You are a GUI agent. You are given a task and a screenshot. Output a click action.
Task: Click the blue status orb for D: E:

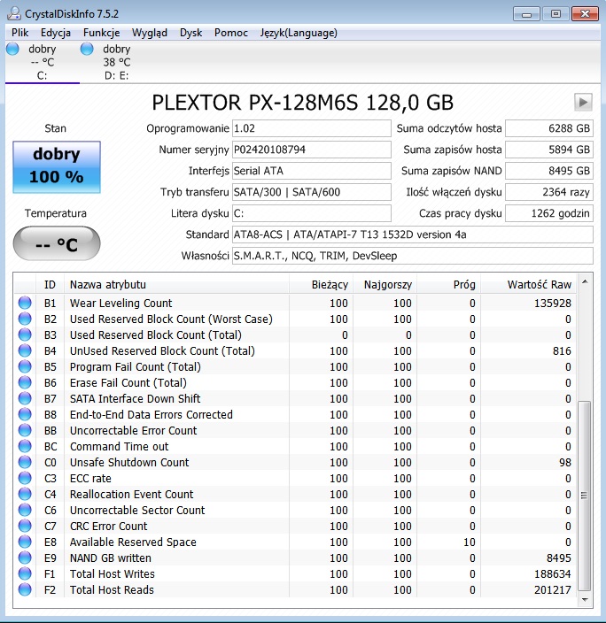(x=87, y=49)
